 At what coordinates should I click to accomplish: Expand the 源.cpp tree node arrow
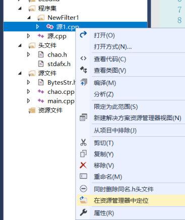pos(29,36)
